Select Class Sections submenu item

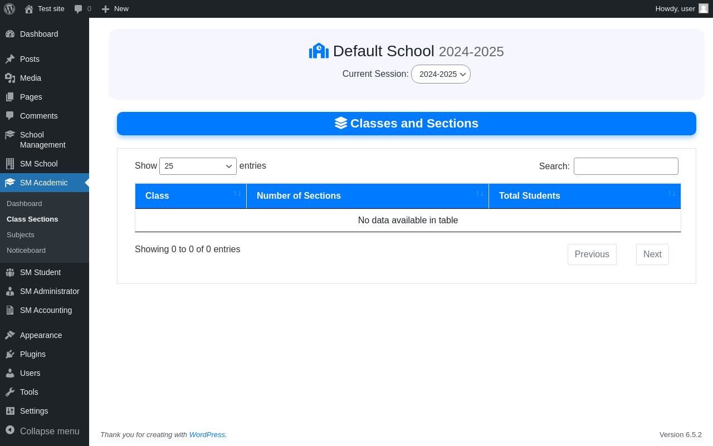click(x=32, y=219)
